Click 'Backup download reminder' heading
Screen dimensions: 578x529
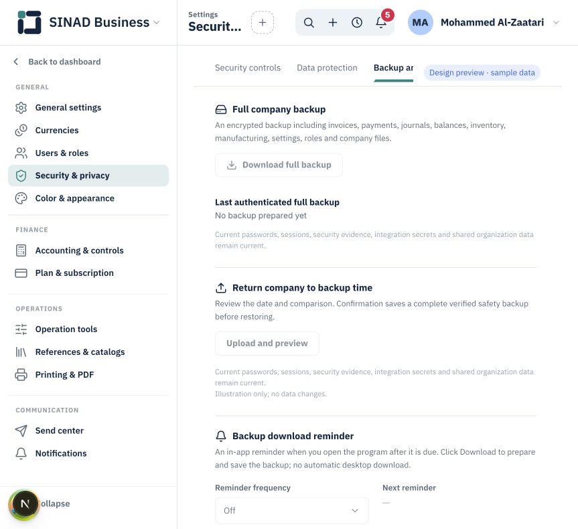293,436
